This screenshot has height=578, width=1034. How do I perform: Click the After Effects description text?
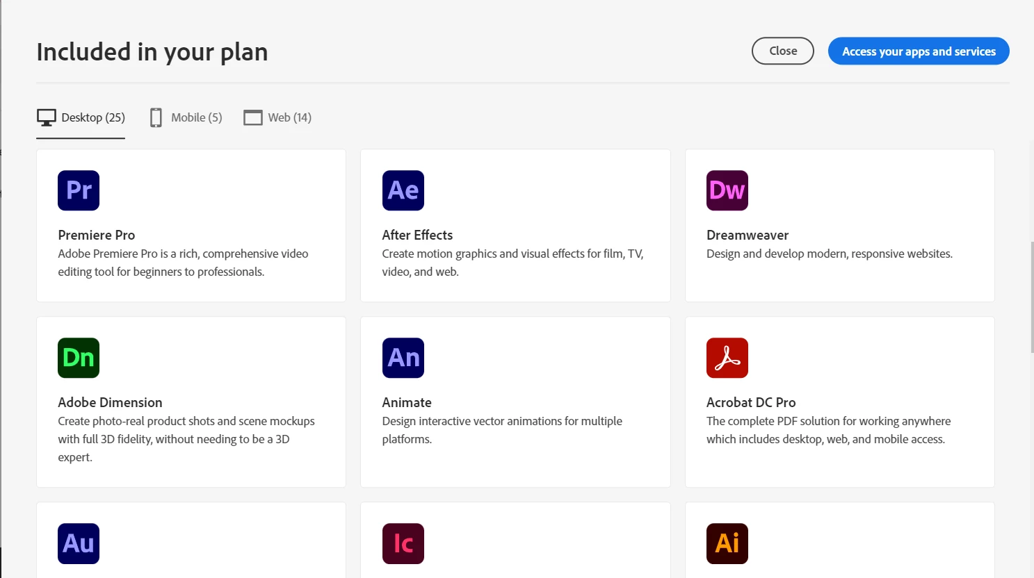click(x=512, y=263)
